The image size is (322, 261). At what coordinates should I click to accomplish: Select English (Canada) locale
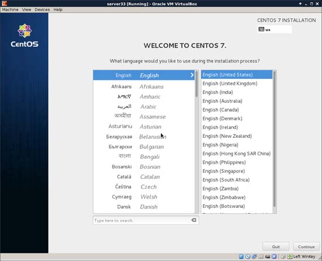(237, 110)
